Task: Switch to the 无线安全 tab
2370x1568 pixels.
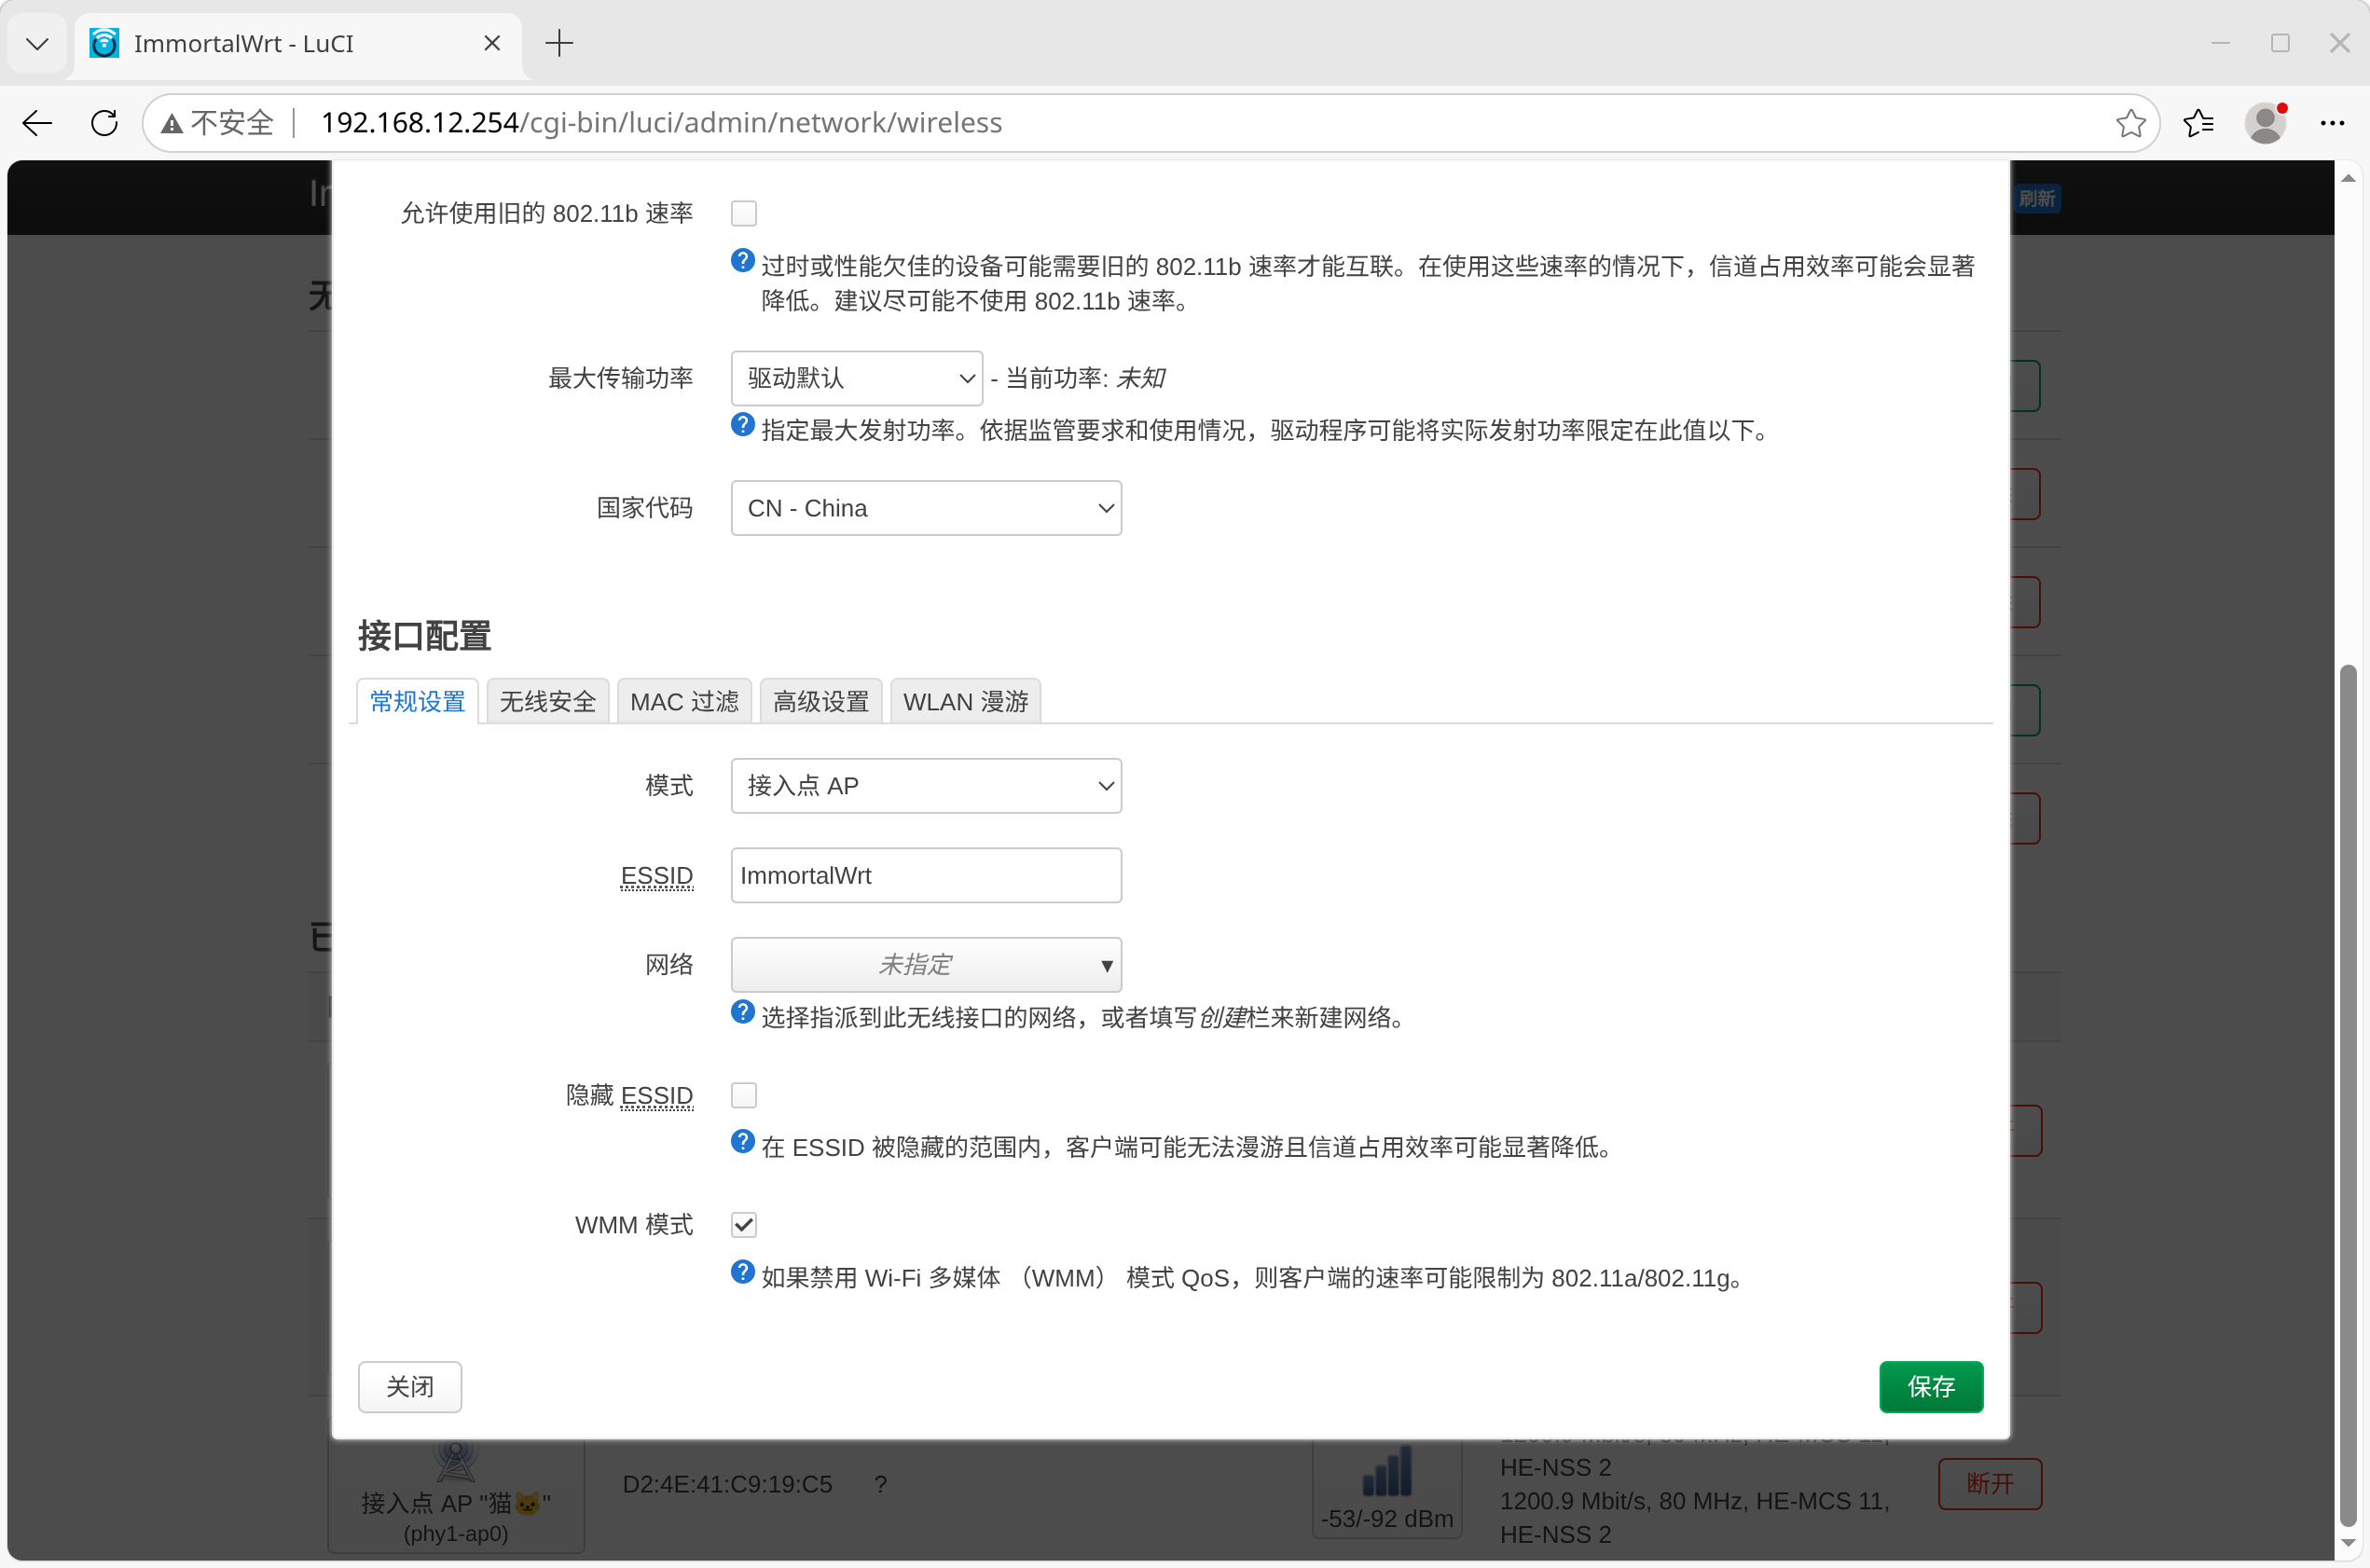Action: click(x=547, y=701)
